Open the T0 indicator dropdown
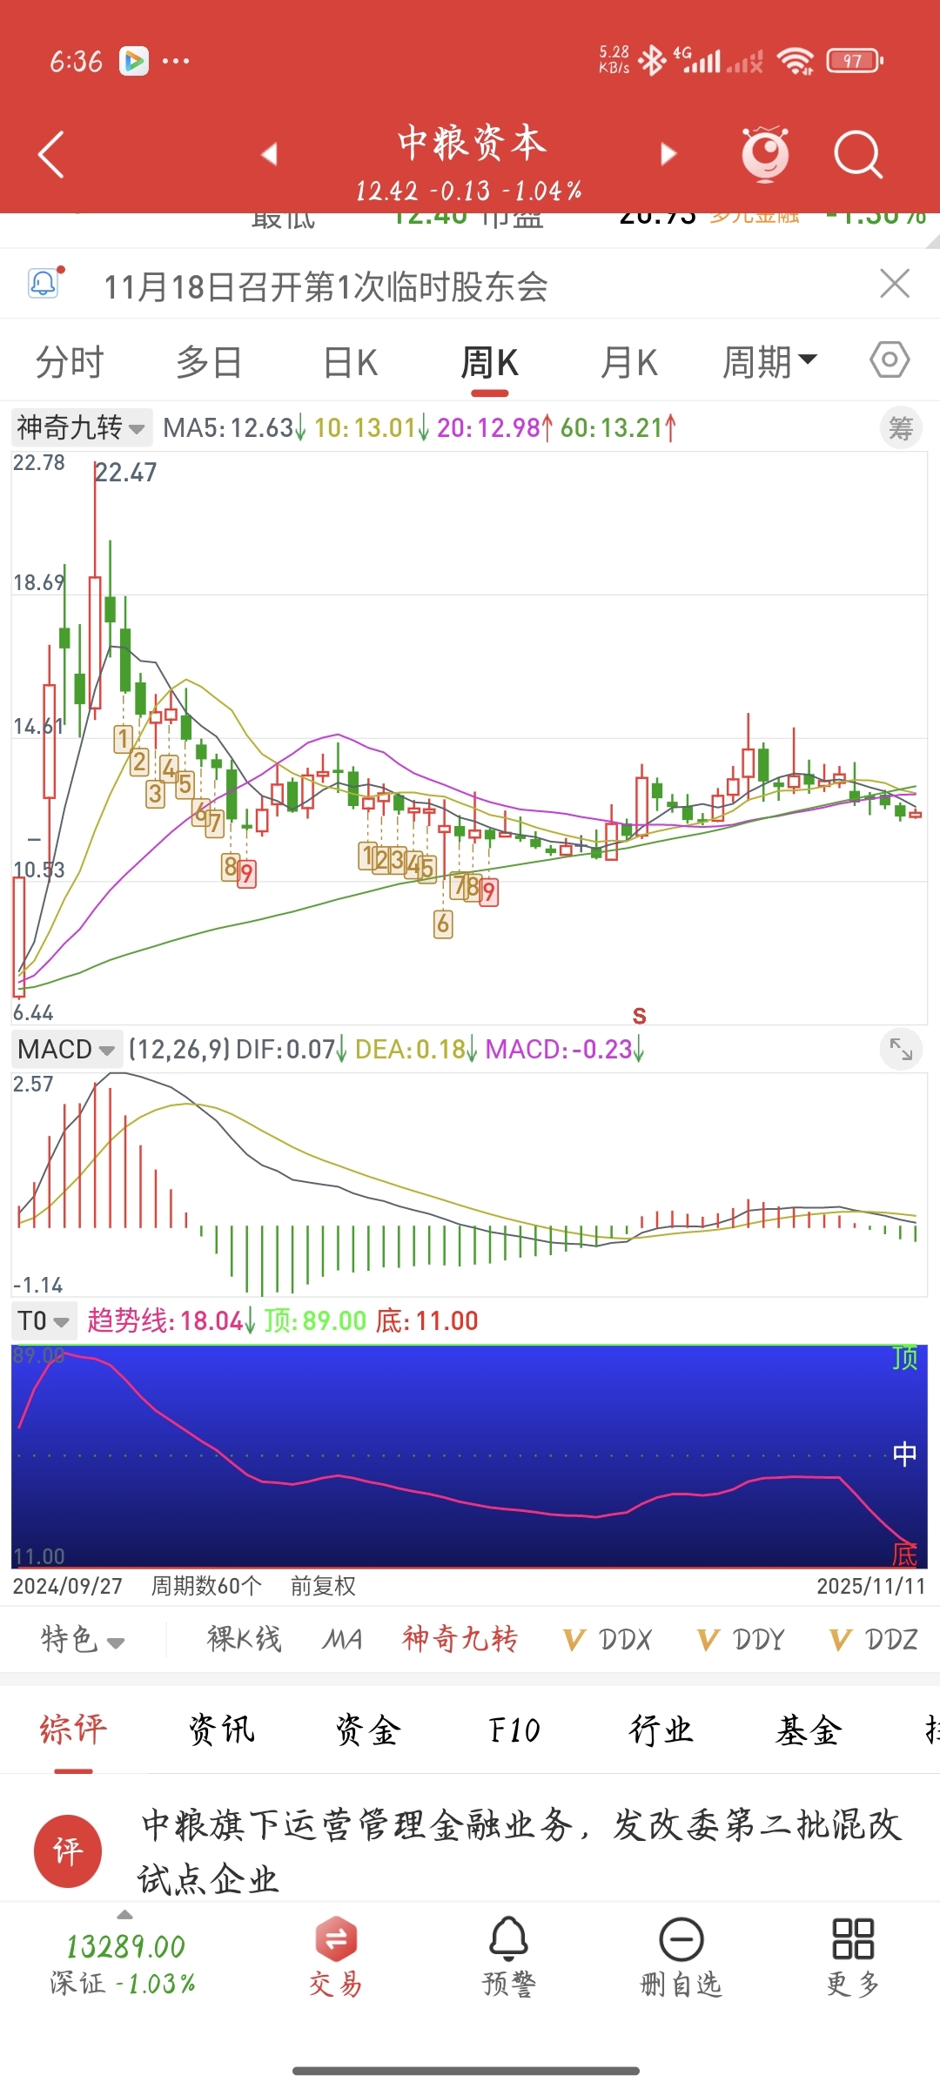Image resolution: width=940 pixels, height=2089 pixels. tap(44, 1320)
